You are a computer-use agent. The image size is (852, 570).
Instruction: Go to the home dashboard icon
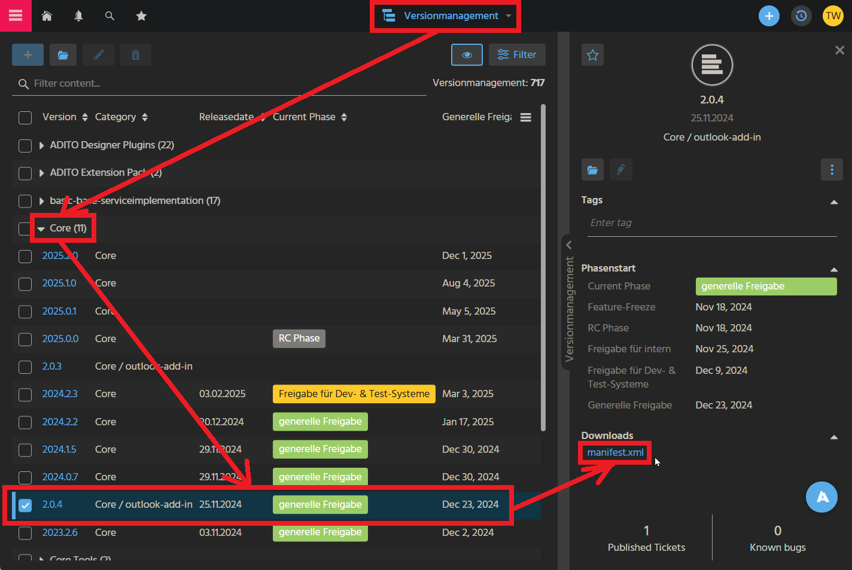(47, 16)
